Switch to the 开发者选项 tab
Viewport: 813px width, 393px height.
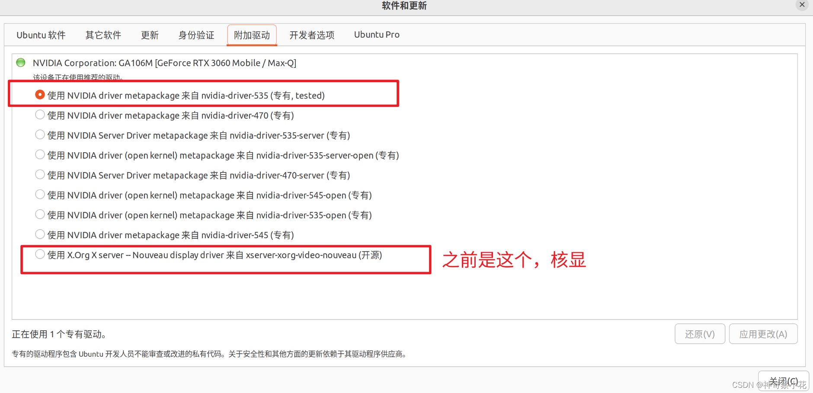click(x=312, y=35)
